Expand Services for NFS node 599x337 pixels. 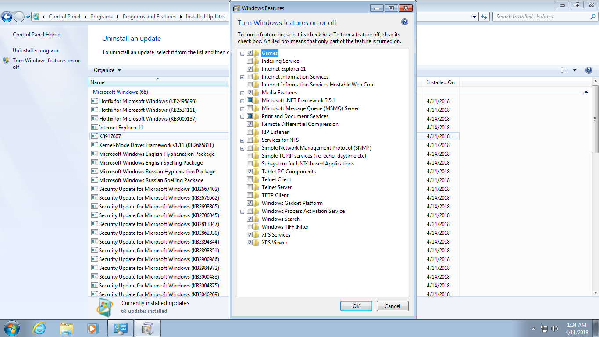(242, 140)
